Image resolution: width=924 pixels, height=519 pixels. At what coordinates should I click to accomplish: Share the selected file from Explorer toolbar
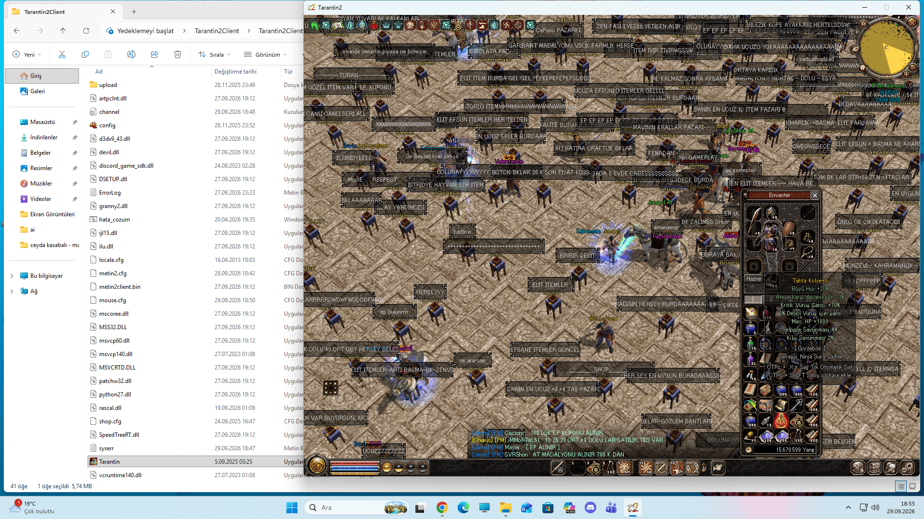tap(154, 54)
